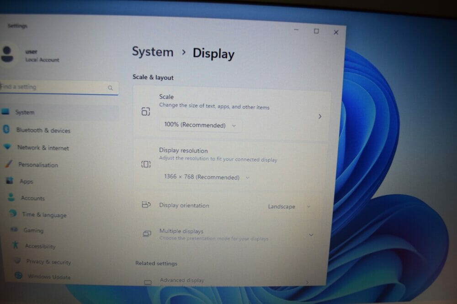Minimize the Settings window

coord(296,30)
